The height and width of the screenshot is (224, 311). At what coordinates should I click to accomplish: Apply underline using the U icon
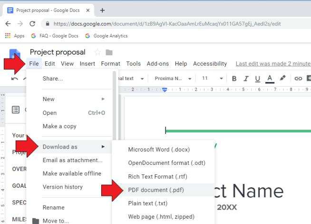[258, 79]
